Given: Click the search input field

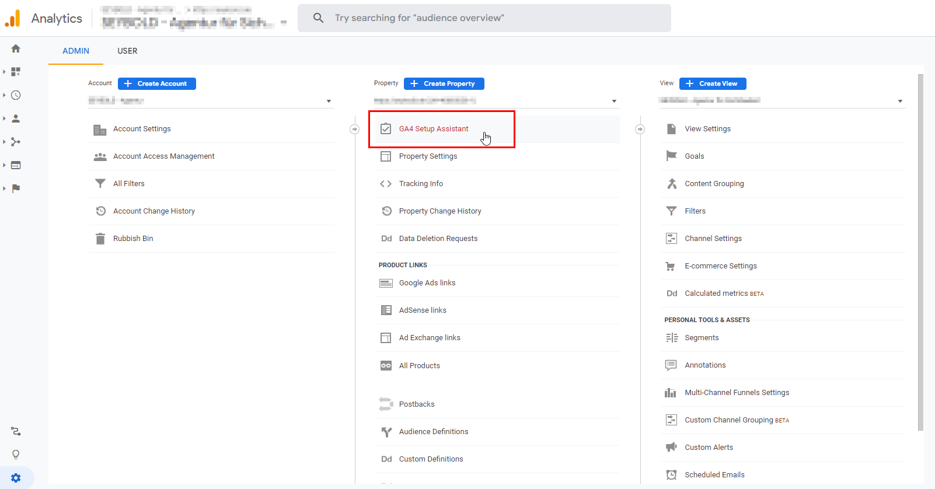Looking at the screenshot, I should point(484,18).
